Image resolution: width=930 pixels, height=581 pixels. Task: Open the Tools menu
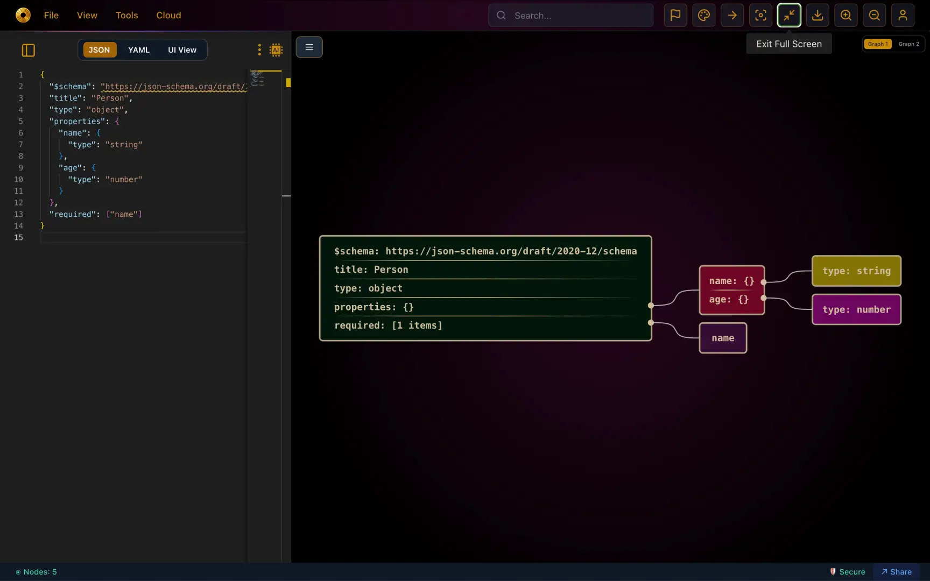[x=126, y=15]
